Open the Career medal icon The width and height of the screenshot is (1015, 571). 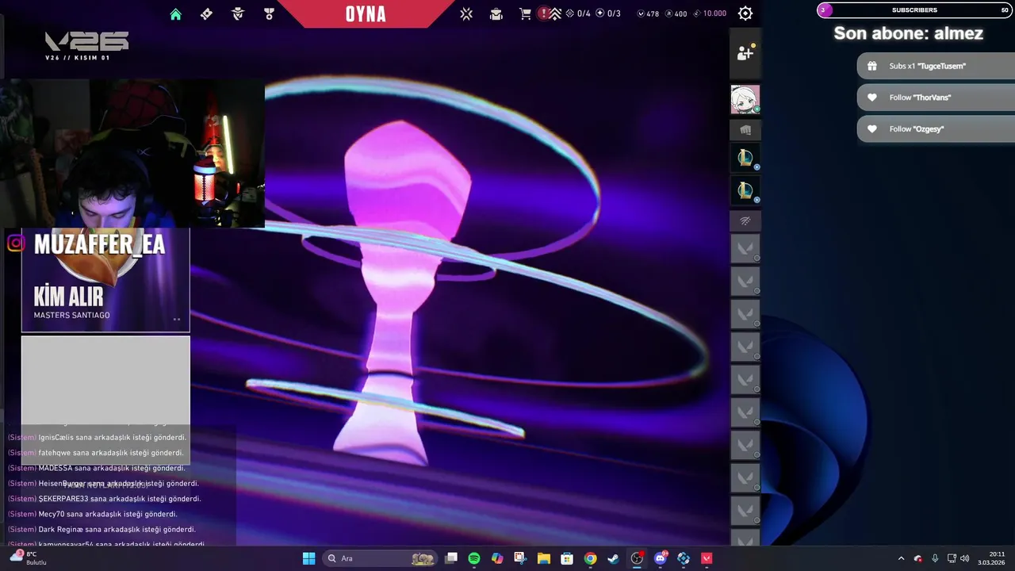pyautogui.click(x=269, y=13)
